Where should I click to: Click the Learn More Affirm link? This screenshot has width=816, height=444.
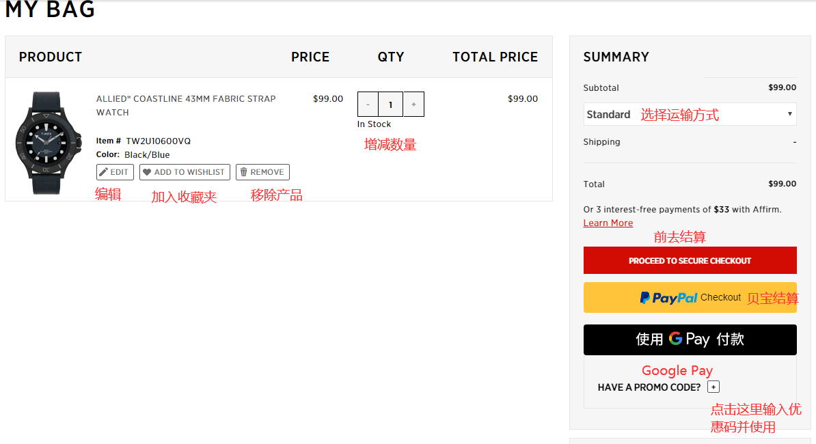[608, 223]
